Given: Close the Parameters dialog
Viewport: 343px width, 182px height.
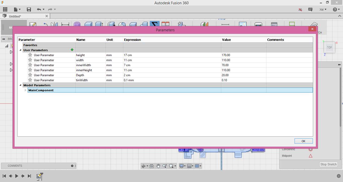Looking at the screenshot, I should click(x=312, y=29).
